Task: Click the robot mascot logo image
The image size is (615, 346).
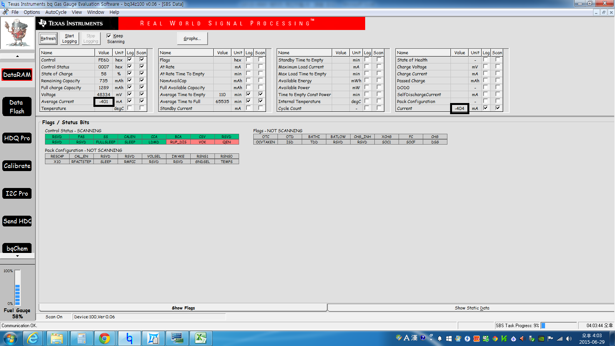Action: (x=17, y=33)
